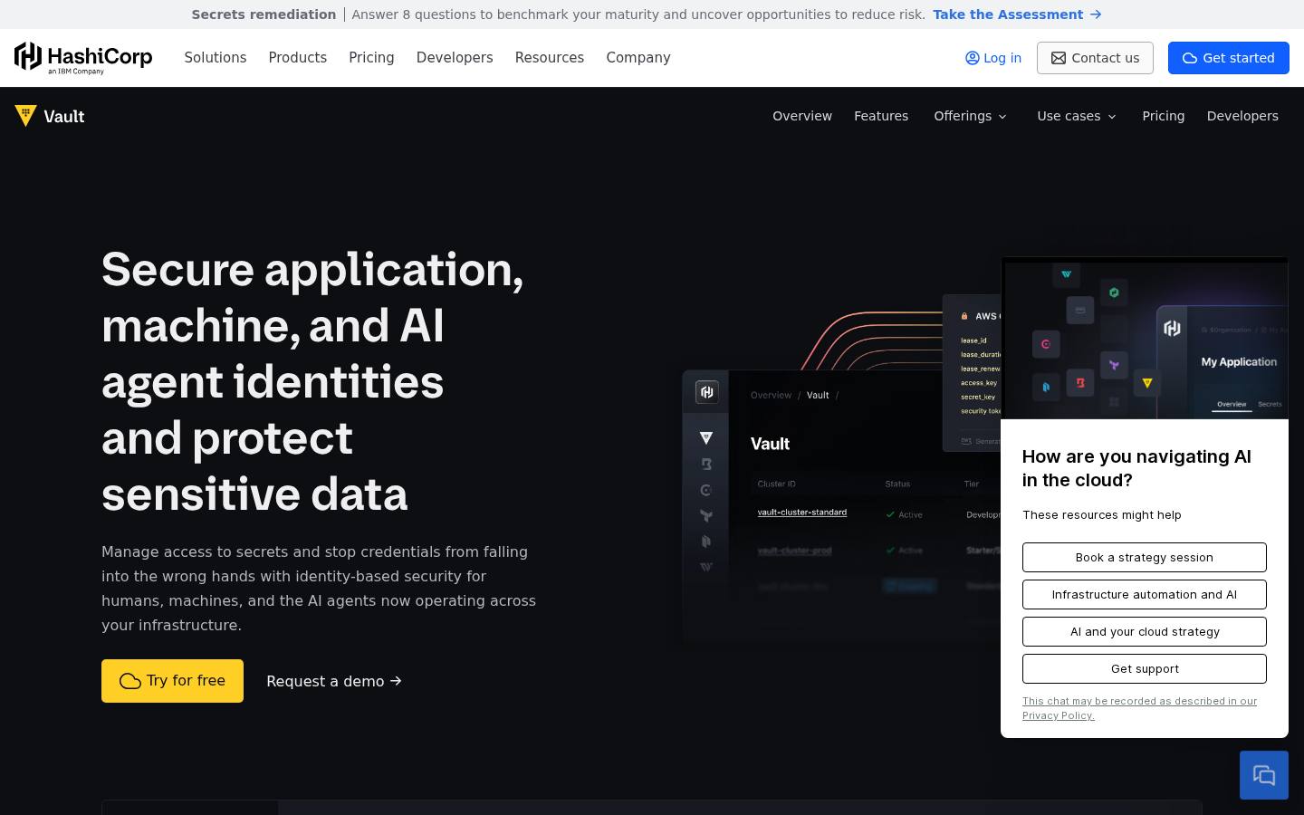Click the arrow next to Take the Assessment
Screen dimensions: 1304x815
click(1096, 14)
